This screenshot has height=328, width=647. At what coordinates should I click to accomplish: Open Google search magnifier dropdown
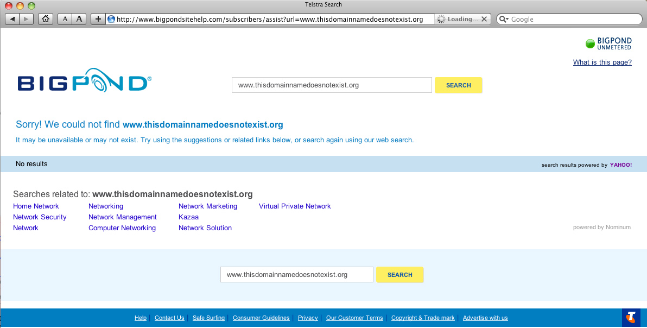(x=504, y=19)
